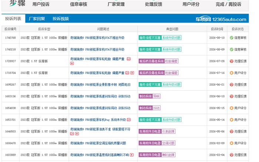Click red 处理反馈 status icon for 1603889

pos(232,155)
